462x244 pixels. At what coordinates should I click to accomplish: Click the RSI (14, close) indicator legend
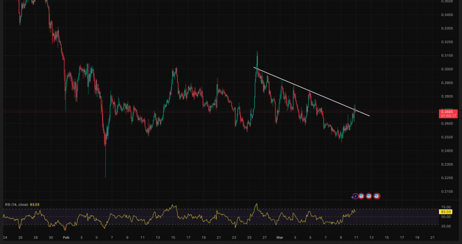16,205
